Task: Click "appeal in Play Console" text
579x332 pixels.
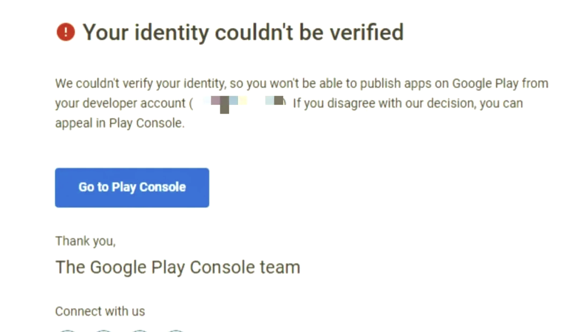Action: [x=119, y=123]
